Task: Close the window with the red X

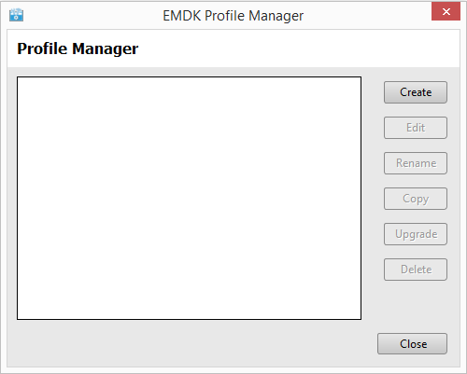Action: click(446, 11)
